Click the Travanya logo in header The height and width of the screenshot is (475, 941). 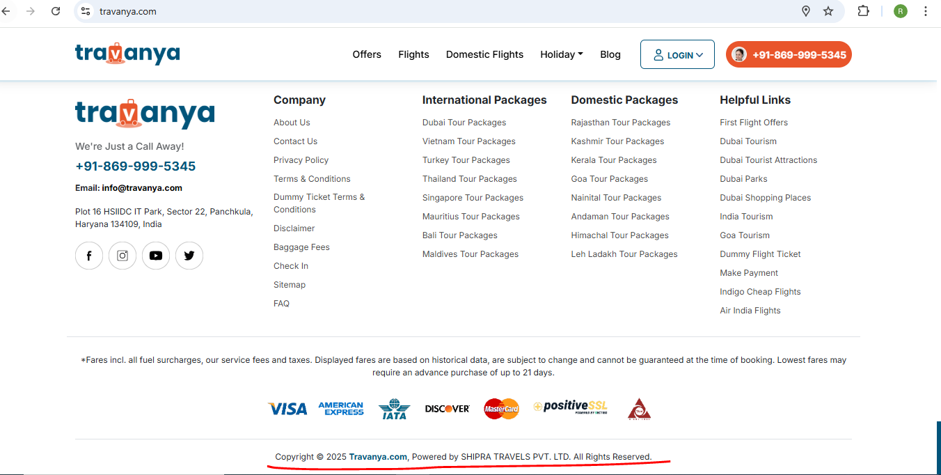point(127,54)
